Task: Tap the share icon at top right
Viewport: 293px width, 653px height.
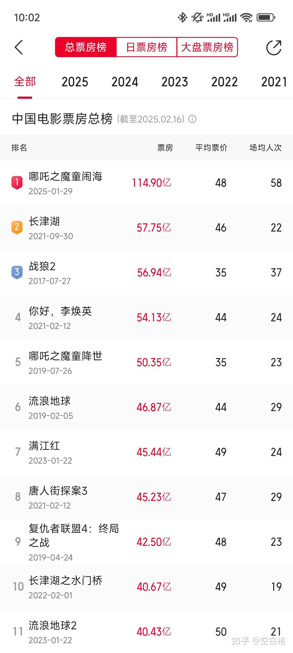Action: pyautogui.click(x=274, y=48)
